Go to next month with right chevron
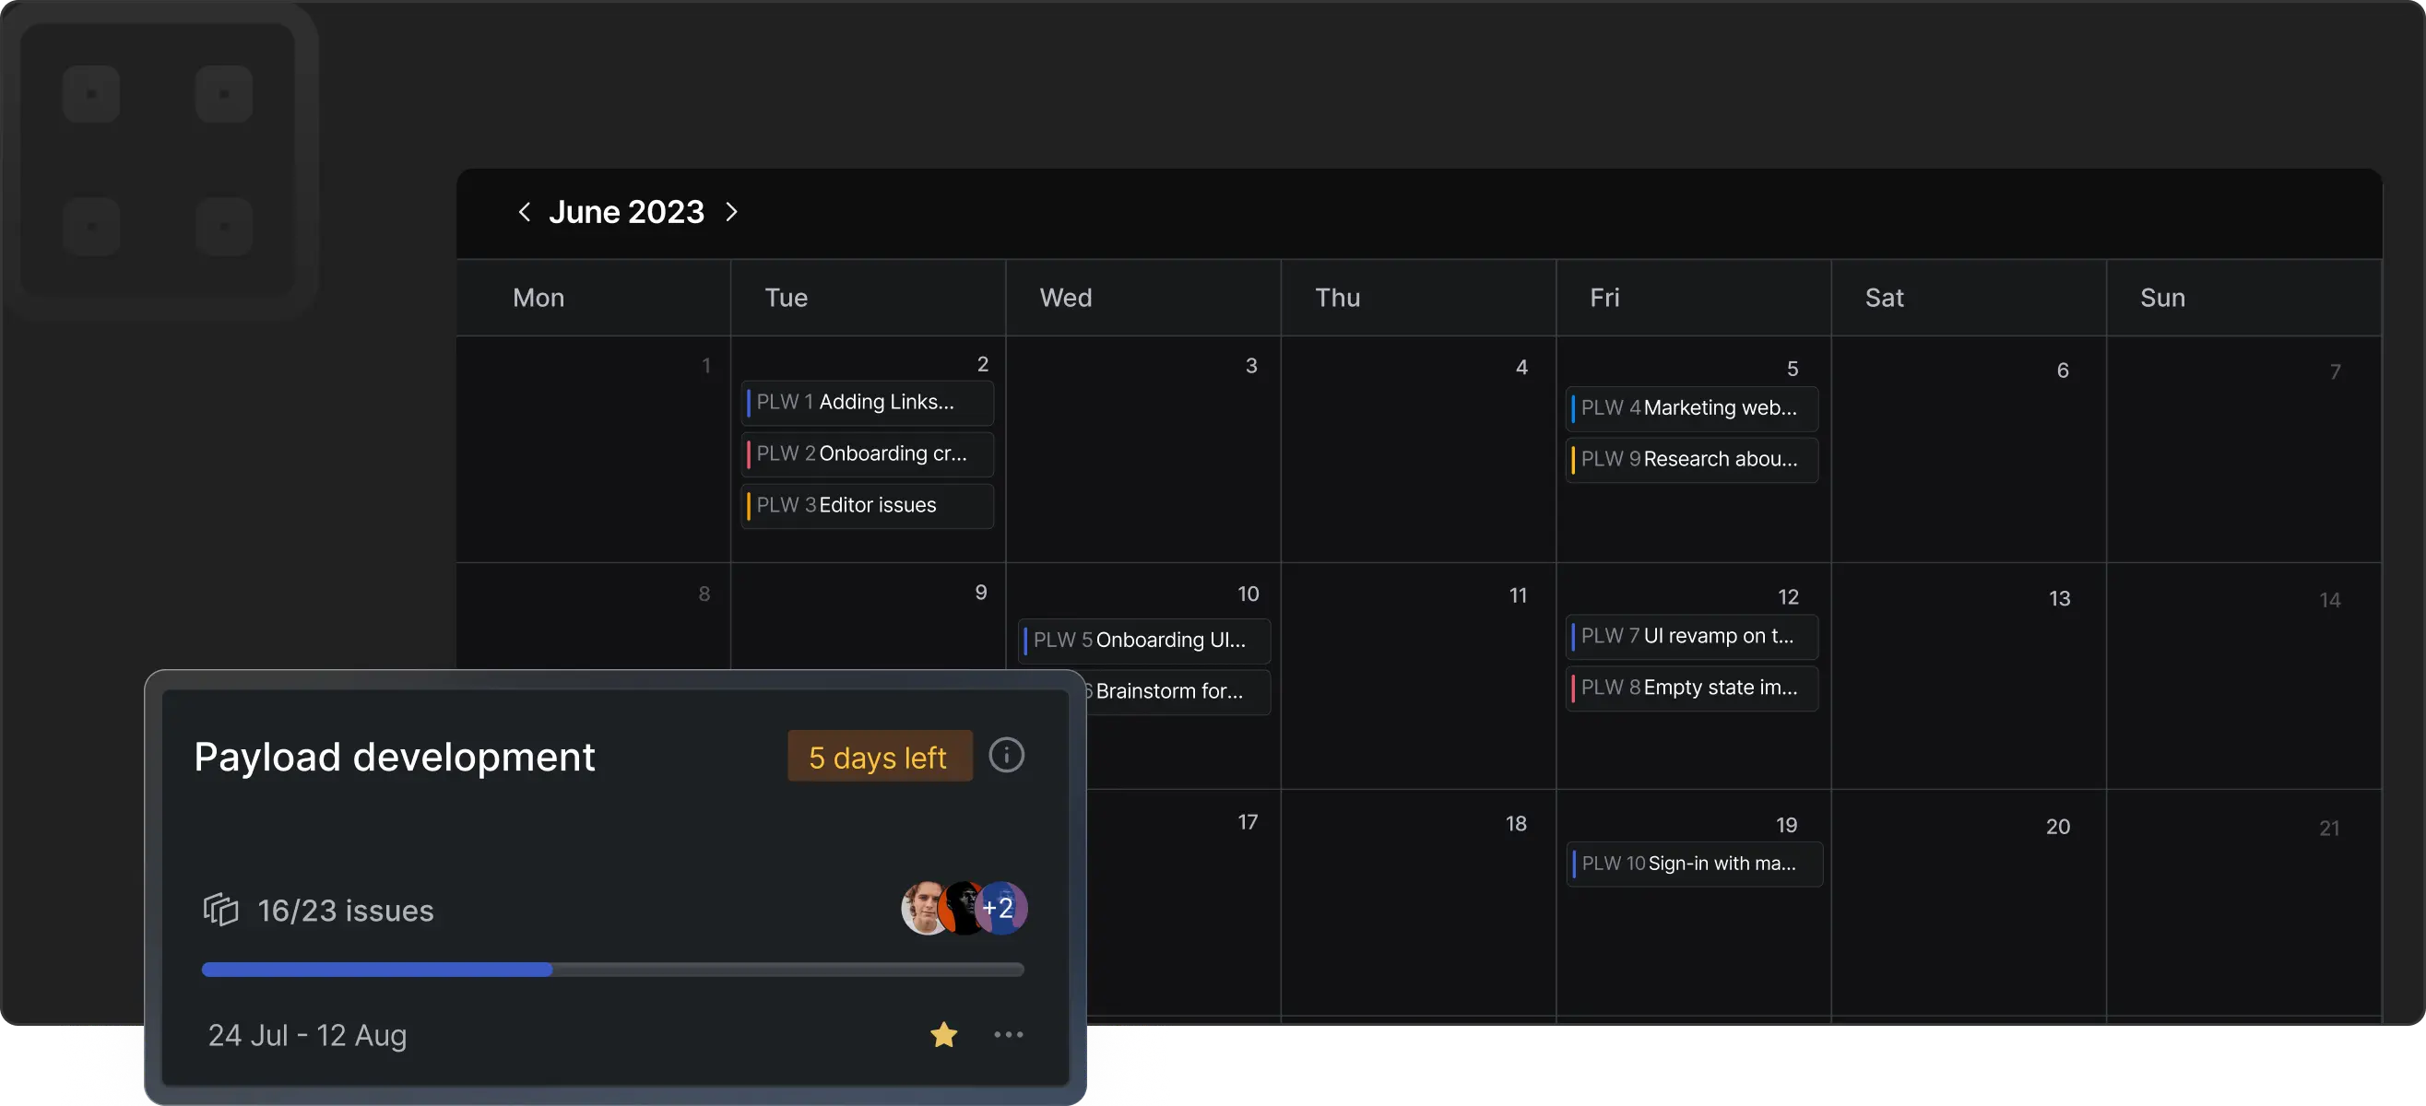This screenshot has height=1106, width=2426. (x=732, y=212)
